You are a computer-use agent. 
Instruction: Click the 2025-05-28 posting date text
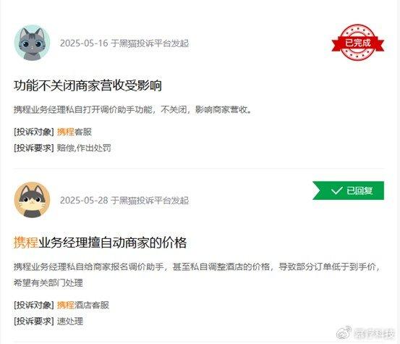point(84,200)
